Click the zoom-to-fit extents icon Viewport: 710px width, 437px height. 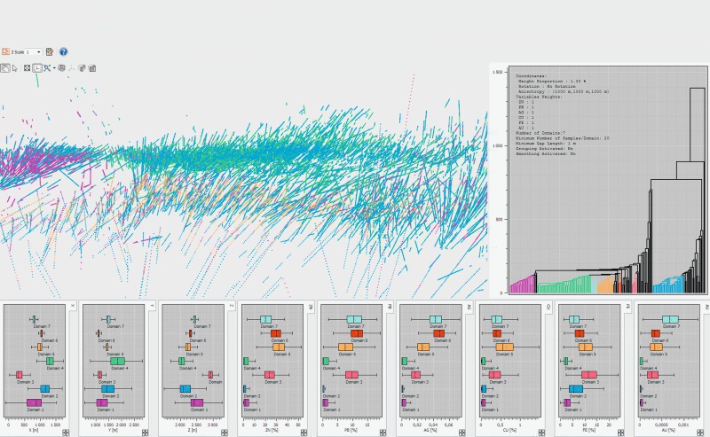click(x=27, y=68)
